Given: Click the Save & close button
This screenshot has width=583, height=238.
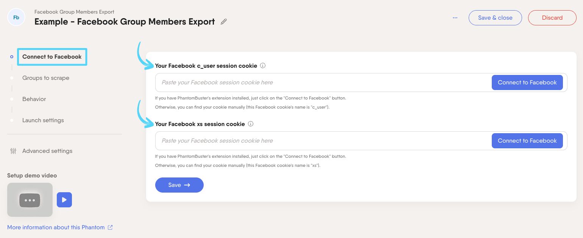Looking at the screenshot, I should pyautogui.click(x=495, y=18).
